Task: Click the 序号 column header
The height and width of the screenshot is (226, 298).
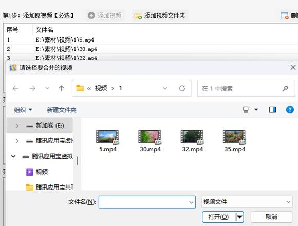Action: (x=12, y=30)
